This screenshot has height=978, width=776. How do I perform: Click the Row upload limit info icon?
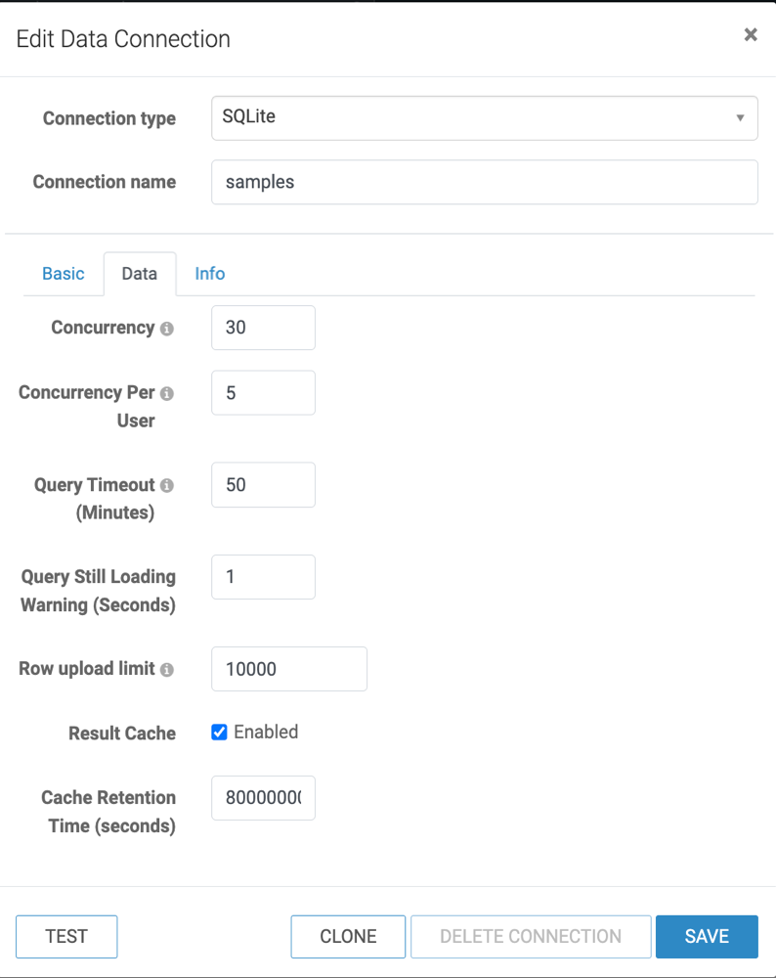[x=167, y=670]
